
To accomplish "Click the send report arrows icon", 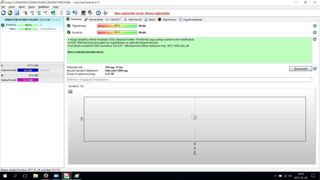I will click(68, 12).
